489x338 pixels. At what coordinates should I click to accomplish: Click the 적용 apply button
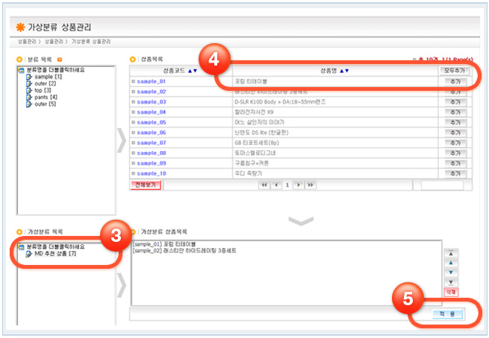[x=447, y=315]
